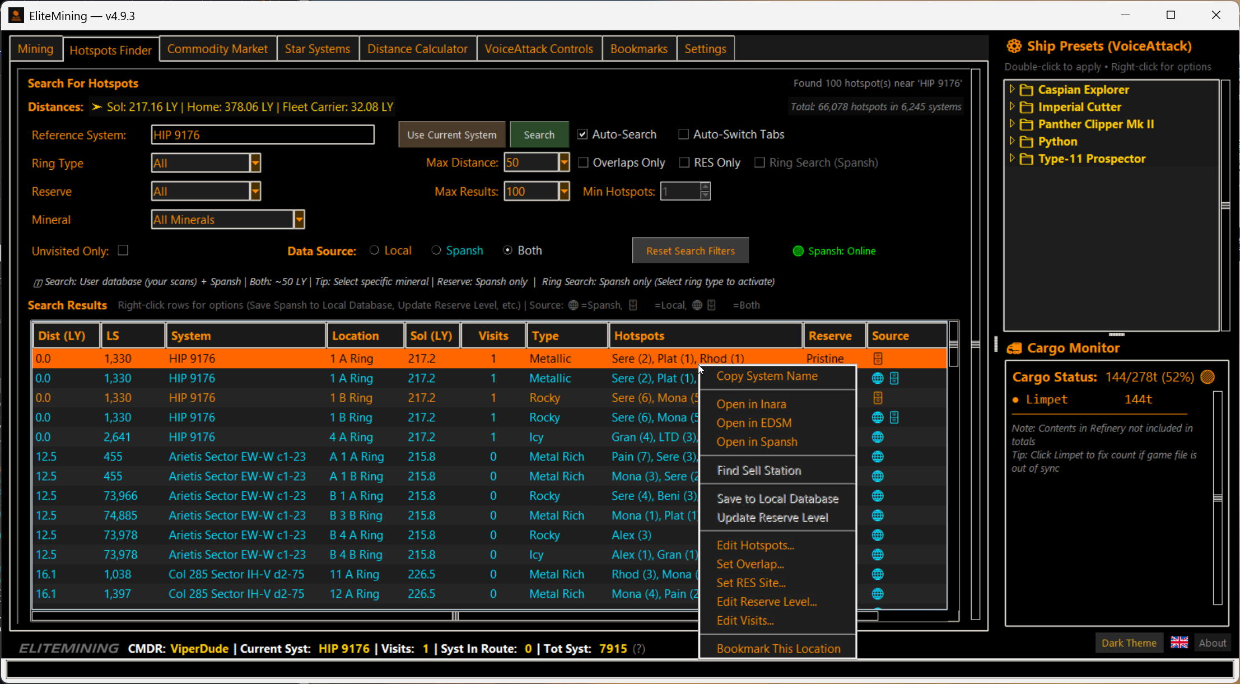The image size is (1240, 684).
Task: Click the Cargo Monitor truck icon
Action: [1014, 348]
